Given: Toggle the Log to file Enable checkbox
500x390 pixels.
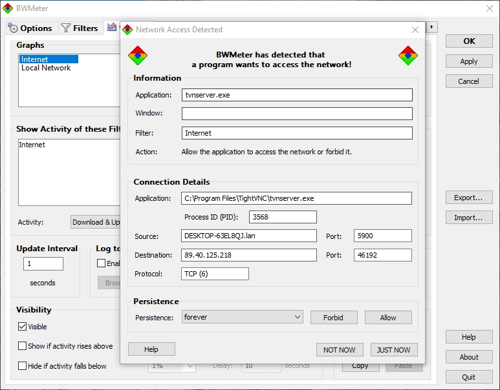Looking at the screenshot, I should click(101, 263).
